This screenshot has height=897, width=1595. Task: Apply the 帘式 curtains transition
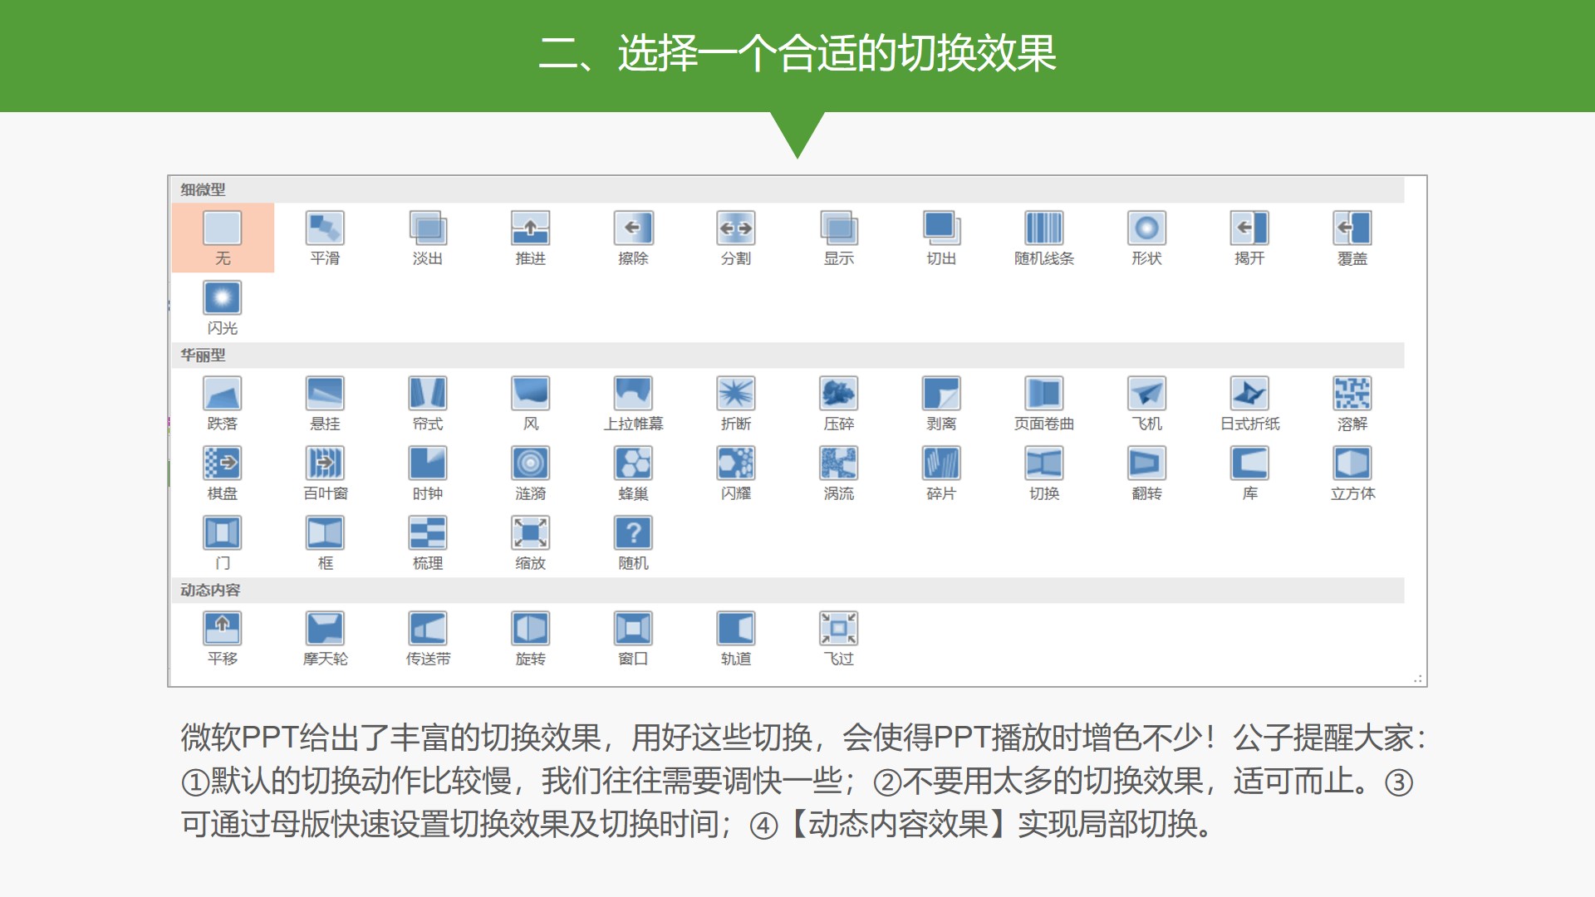(428, 403)
